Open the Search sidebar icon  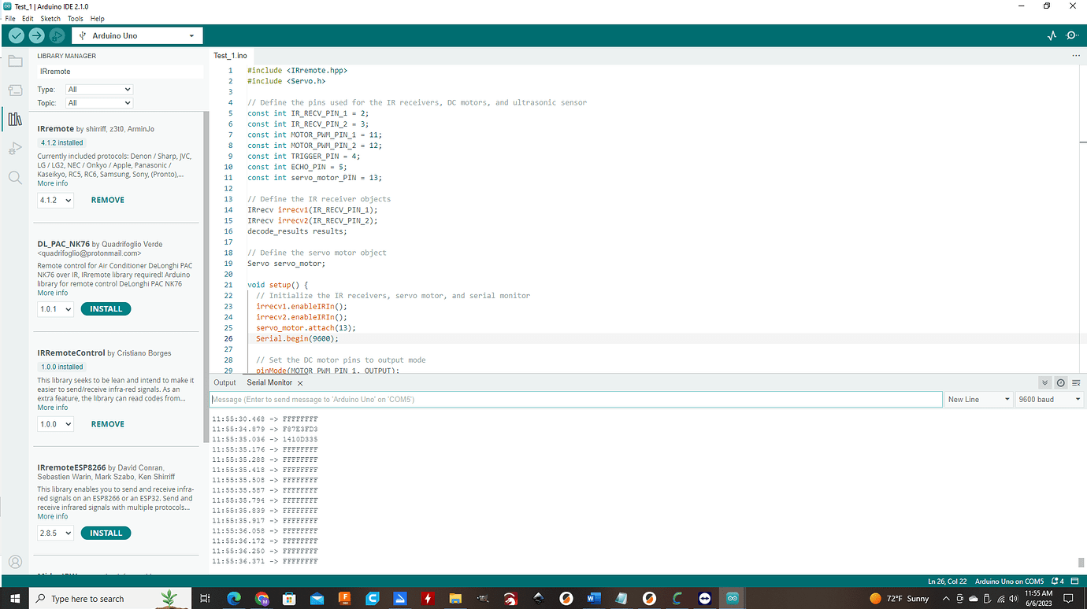(15, 177)
